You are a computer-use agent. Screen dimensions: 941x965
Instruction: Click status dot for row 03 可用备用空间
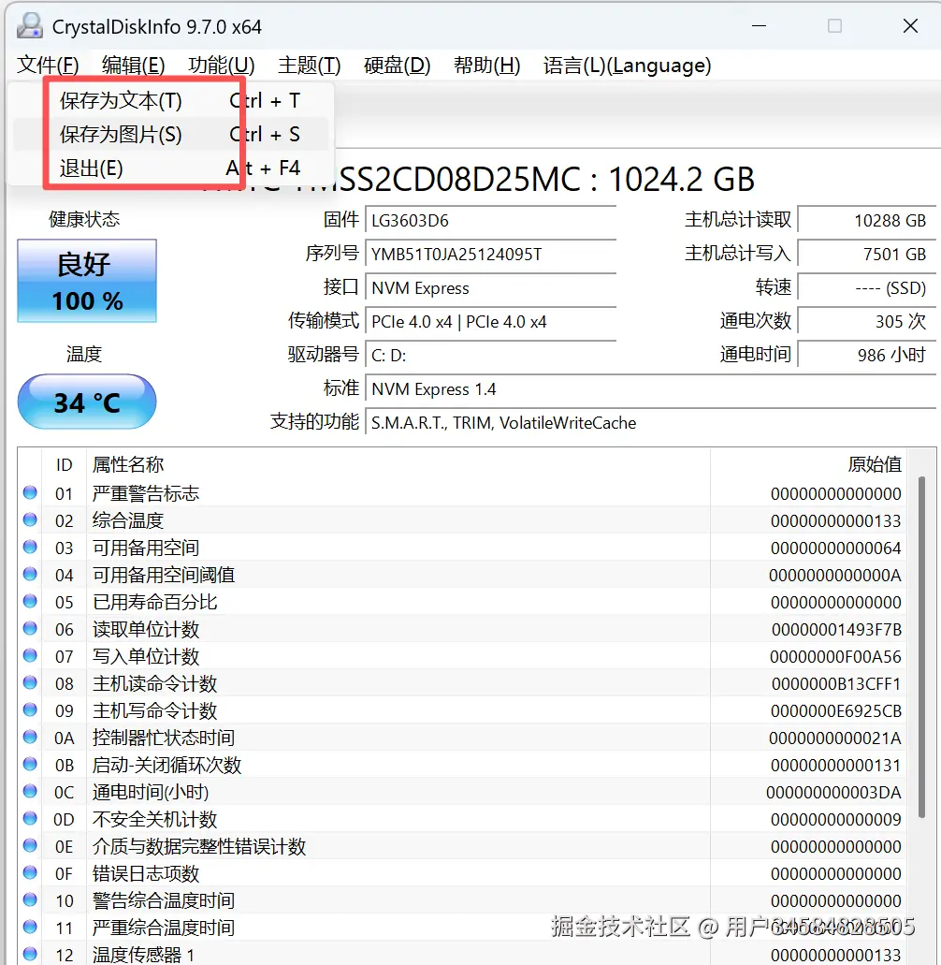pyautogui.click(x=30, y=547)
